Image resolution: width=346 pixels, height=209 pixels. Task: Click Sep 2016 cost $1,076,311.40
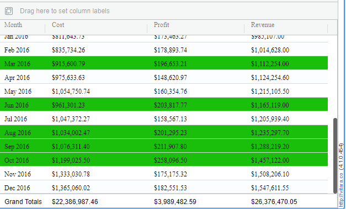(71, 147)
